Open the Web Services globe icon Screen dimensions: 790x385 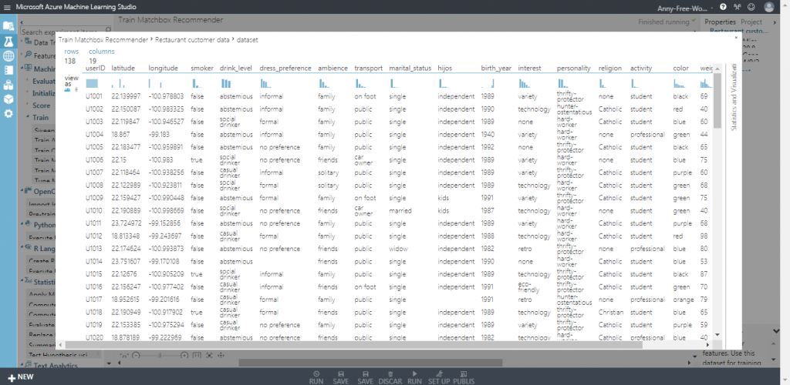(x=8, y=55)
